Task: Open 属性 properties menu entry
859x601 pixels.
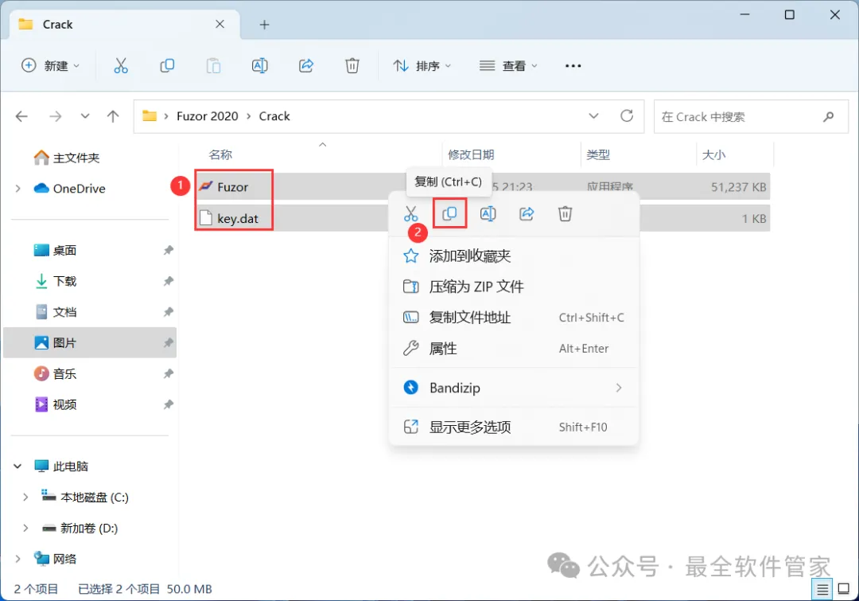Action: 514,348
